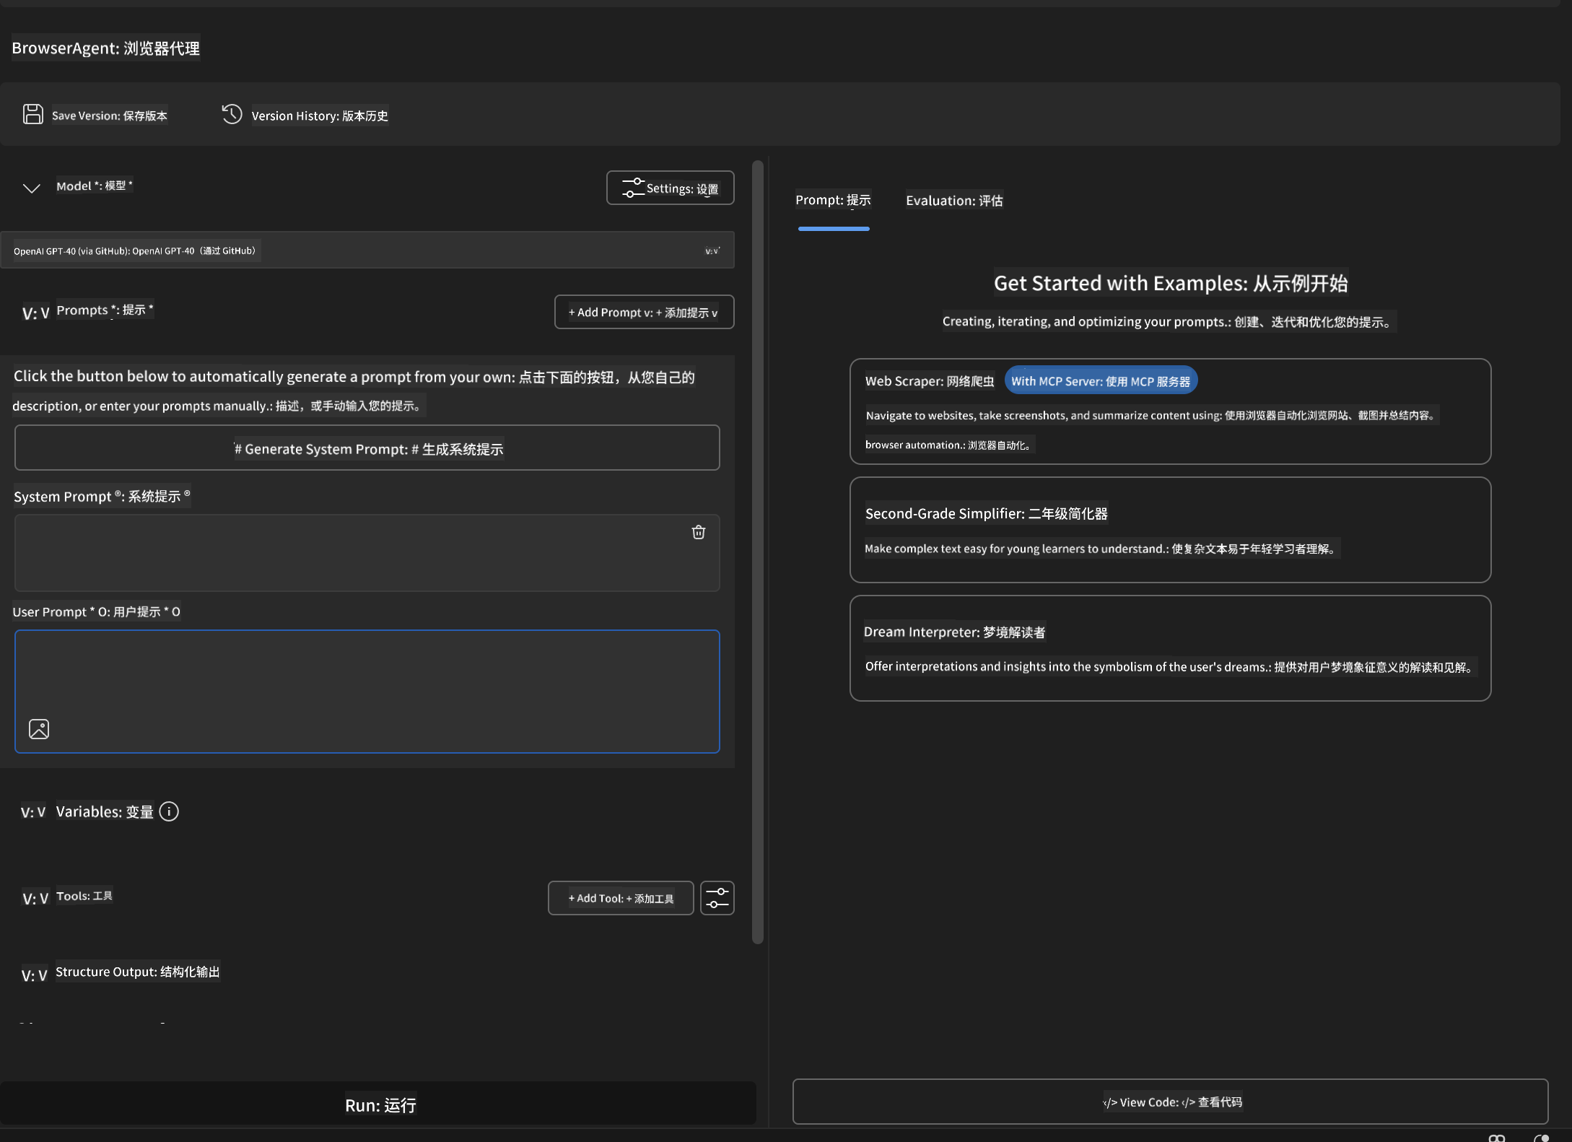Click the Add Tool button
This screenshot has width=1572, height=1142.
point(621,898)
